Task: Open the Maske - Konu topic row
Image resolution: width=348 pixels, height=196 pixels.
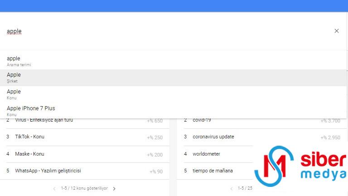Action: click(30, 154)
